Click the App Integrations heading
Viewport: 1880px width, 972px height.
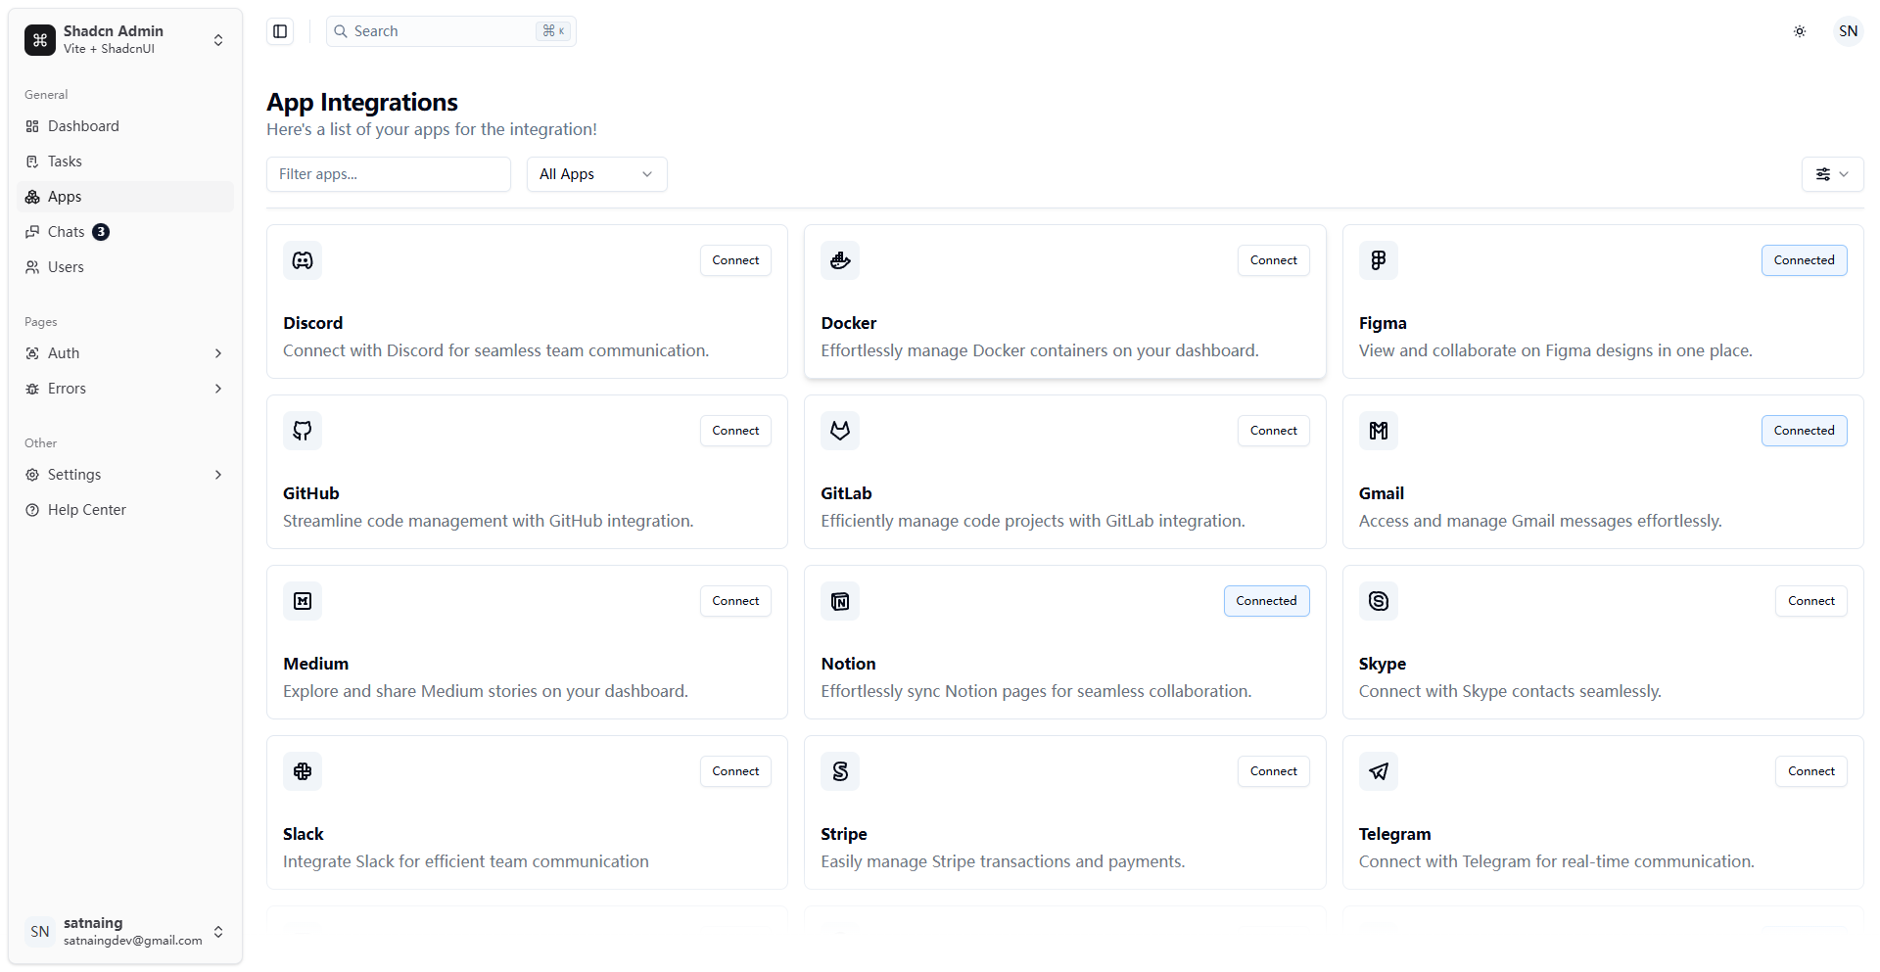pos(362,102)
